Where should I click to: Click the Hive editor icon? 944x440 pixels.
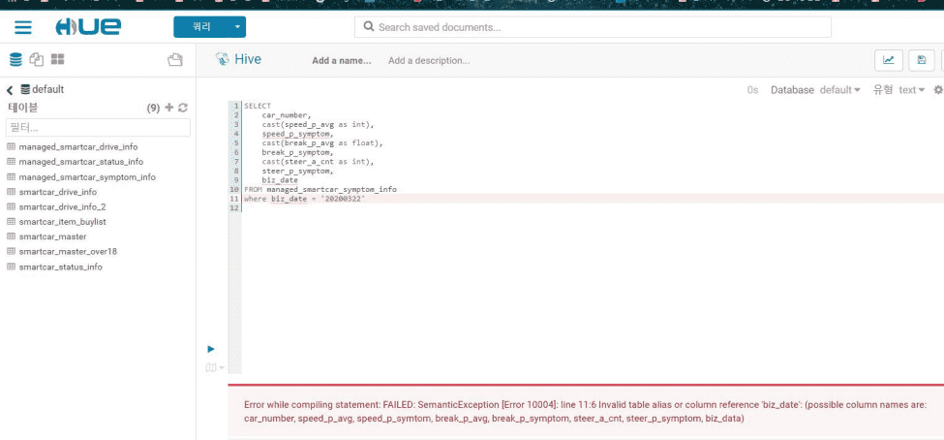(223, 59)
